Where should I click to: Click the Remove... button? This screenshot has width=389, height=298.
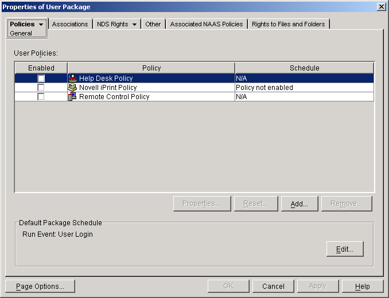347,203
